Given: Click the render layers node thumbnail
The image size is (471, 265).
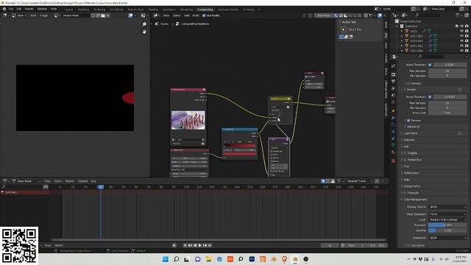Looking at the screenshot, I should point(188,121).
